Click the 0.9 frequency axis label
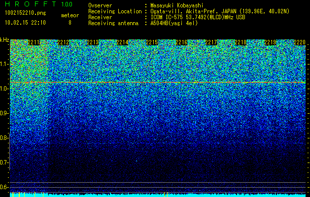 [3, 113]
